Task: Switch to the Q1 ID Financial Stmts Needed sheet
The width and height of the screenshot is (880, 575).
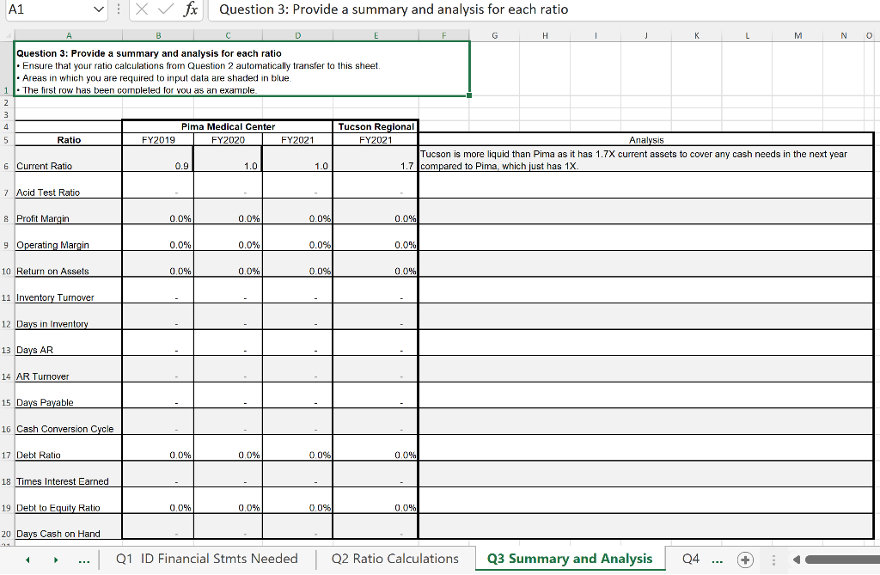Action: [209, 559]
